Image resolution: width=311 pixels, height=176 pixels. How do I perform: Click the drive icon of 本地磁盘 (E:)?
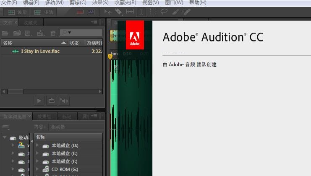[x=46, y=154]
